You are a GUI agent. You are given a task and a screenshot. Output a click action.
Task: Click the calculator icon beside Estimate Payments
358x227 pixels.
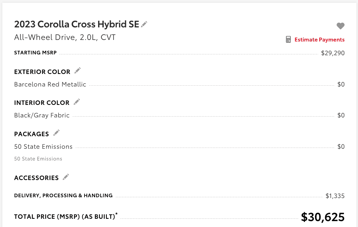[x=288, y=40]
